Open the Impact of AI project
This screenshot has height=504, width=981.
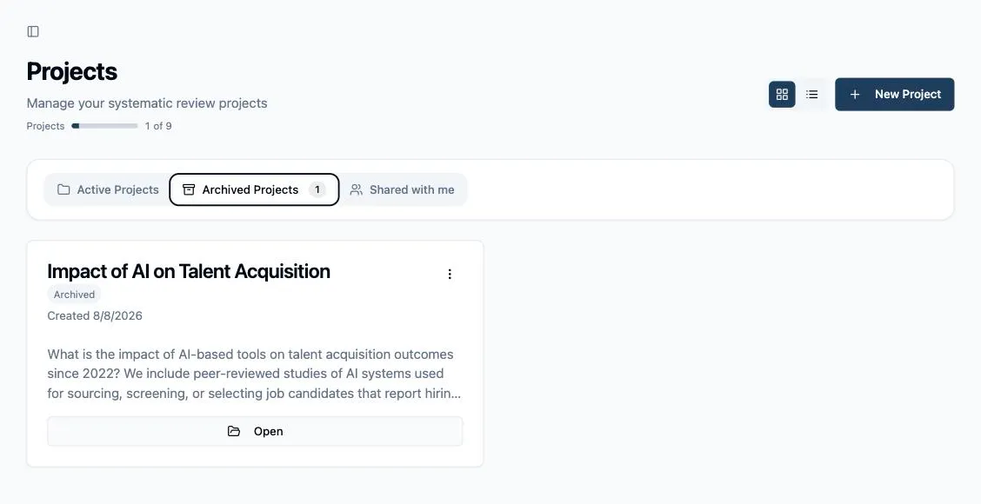click(x=256, y=432)
